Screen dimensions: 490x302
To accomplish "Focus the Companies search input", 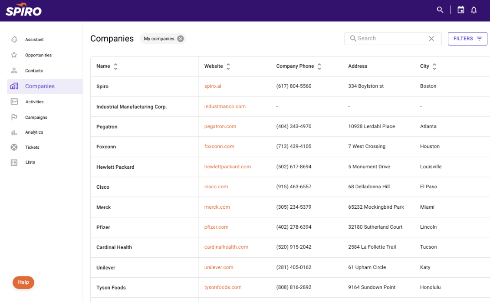I will [392, 39].
